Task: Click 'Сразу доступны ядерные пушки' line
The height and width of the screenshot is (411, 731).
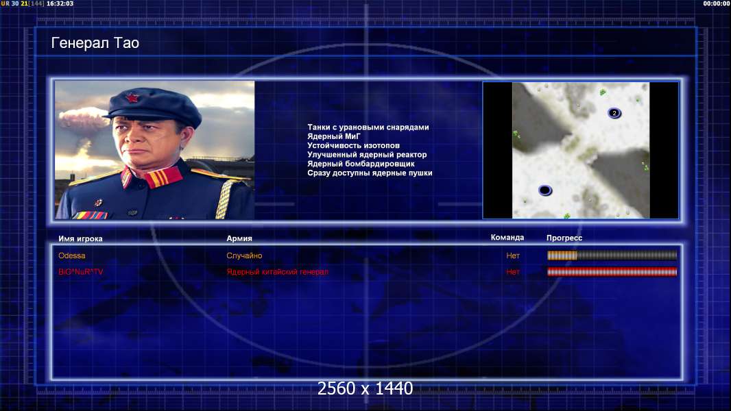Action: (x=370, y=173)
